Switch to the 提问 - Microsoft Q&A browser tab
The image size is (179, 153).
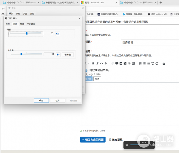coord(99,3)
